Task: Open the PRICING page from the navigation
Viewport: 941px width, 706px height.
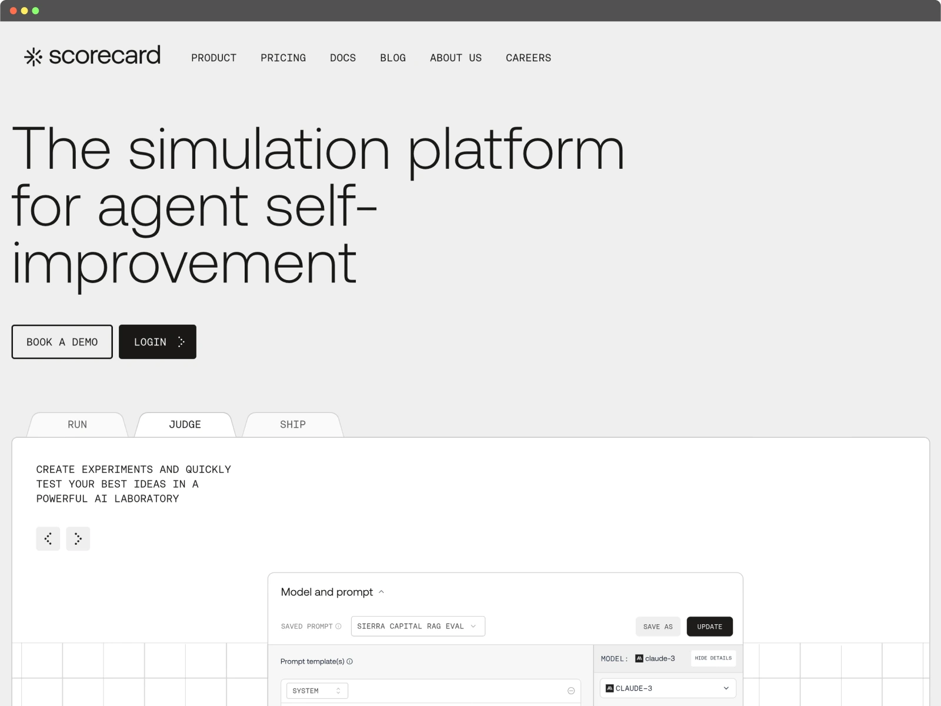Action: click(x=283, y=58)
